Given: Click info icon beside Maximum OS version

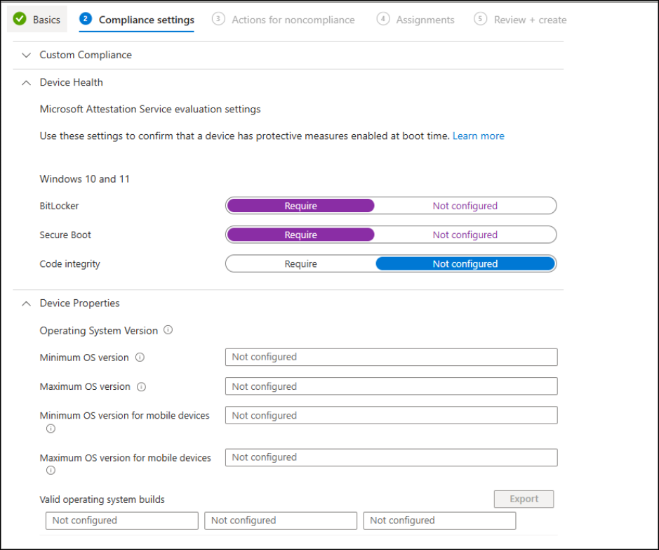Looking at the screenshot, I should coord(141,387).
